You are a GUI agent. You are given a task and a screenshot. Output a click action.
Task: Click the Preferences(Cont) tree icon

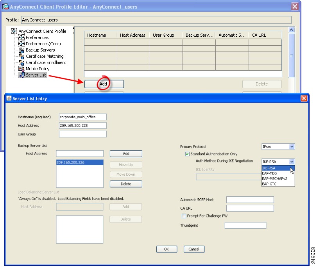coord(21,44)
